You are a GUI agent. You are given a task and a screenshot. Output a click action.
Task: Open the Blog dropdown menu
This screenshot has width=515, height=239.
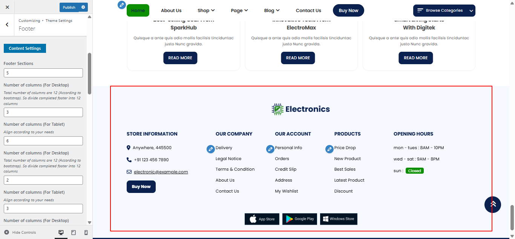coord(272,10)
